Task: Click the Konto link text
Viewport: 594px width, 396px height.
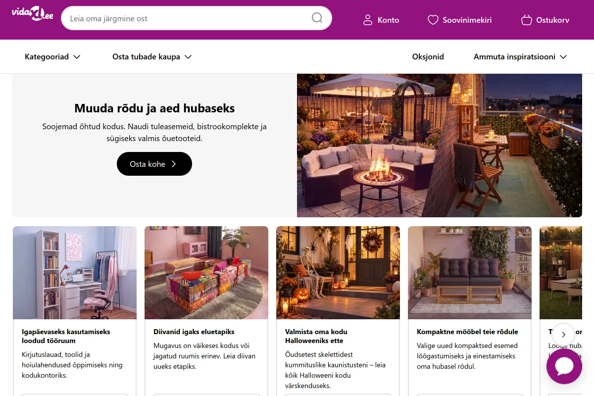Action: tap(388, 20)
